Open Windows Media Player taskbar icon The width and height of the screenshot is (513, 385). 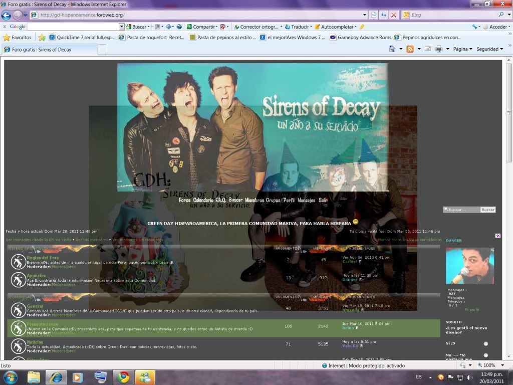point(77,377)
